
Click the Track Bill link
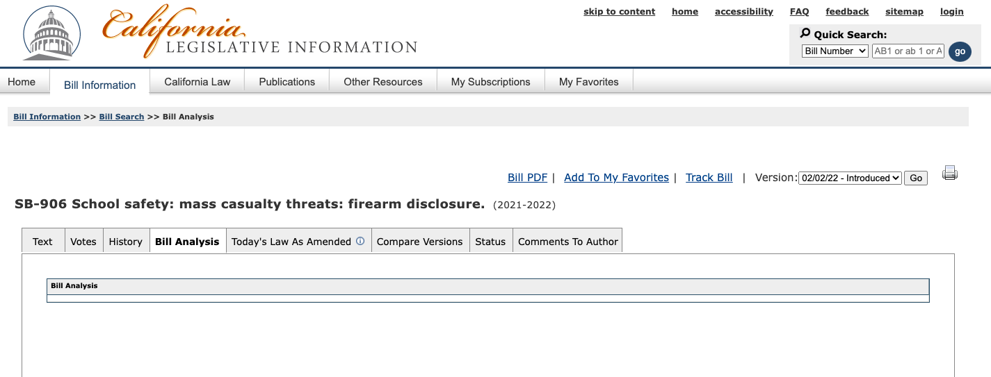pos(709,178)
